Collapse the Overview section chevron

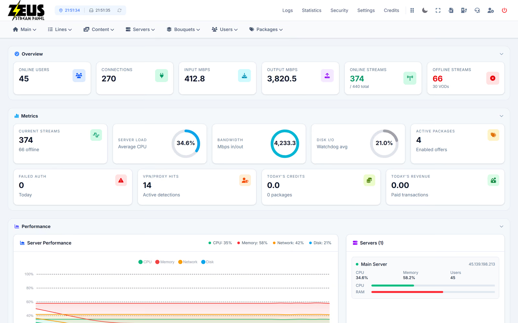501,54
